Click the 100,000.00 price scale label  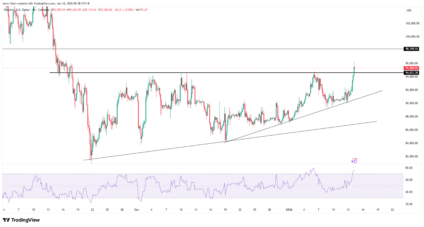point(411,37)
